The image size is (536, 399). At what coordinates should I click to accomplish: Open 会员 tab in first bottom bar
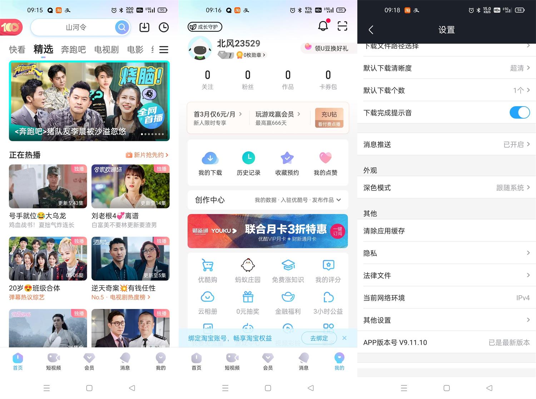pos(89,361)
